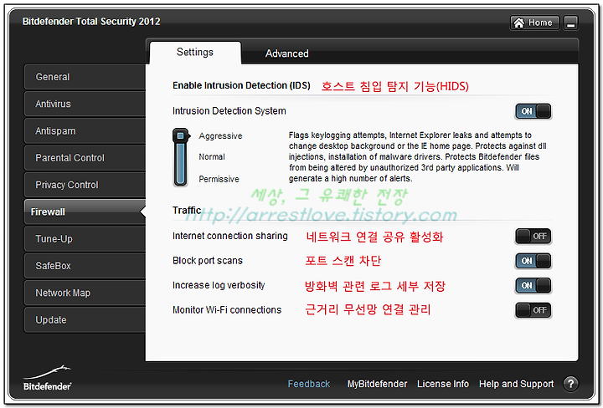Set IDS level to Normal

pyautogui.click(x=212, y=156)
